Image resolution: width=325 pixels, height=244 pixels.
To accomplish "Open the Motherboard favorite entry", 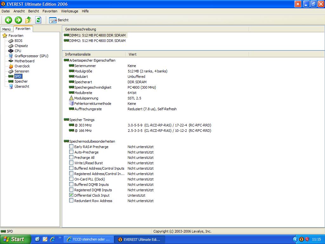I will (21, 61).
